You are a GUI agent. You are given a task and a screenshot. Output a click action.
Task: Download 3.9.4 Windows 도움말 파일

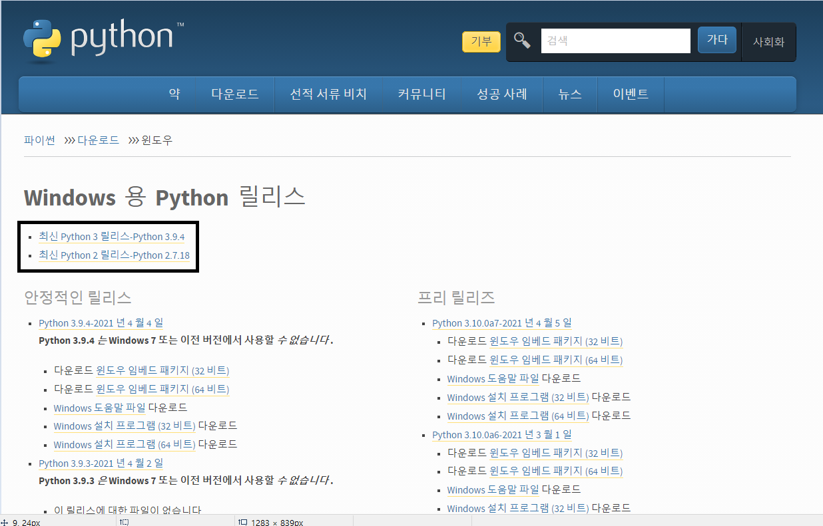pyautogui.click(x=99, y=408)
